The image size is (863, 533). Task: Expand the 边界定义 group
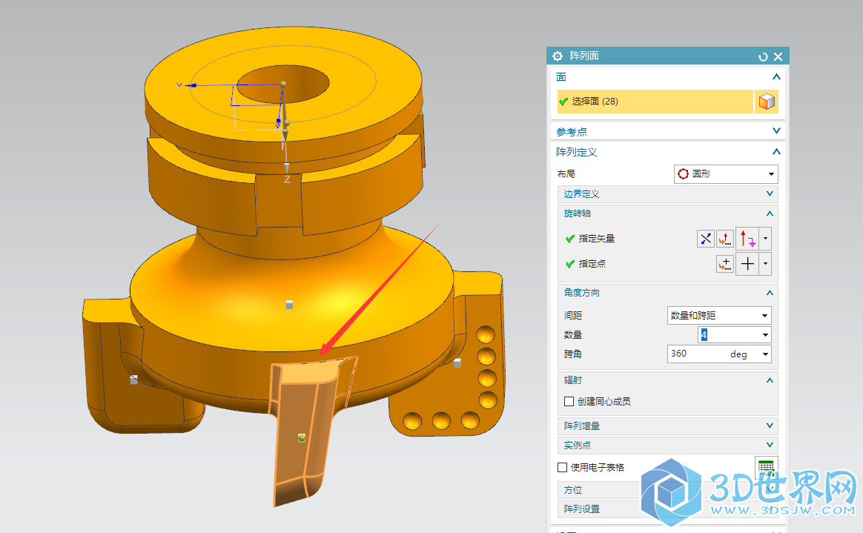click(x=770, y=193)
